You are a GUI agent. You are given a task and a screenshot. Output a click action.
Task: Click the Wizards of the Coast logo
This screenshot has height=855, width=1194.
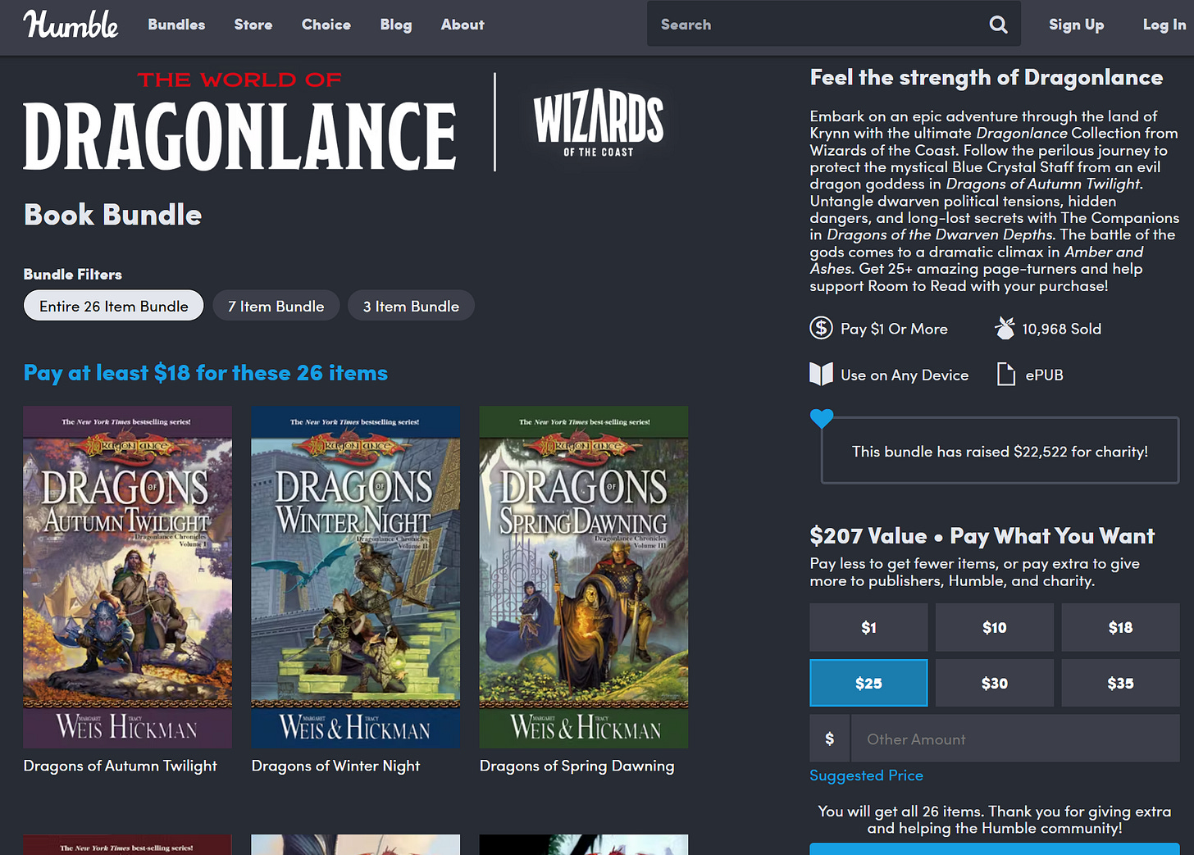pos(599,123)
